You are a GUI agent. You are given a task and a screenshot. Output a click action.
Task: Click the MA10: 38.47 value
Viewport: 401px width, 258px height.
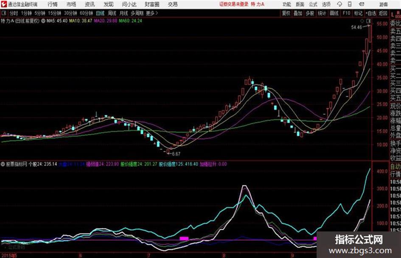click(x=81, y=21)
